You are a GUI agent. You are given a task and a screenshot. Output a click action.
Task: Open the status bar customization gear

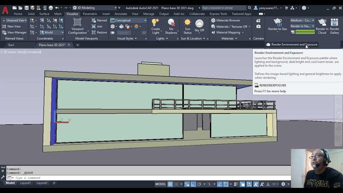283,184
